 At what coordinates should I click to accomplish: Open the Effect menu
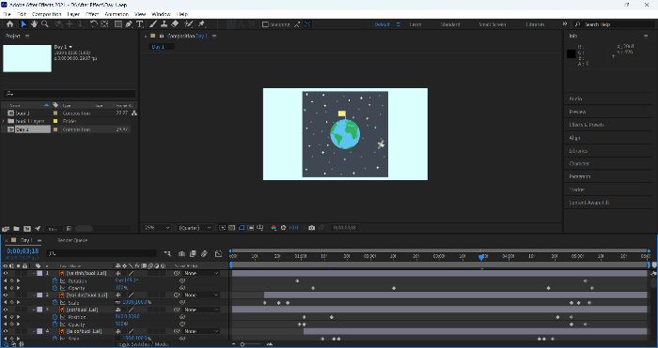(x=92, y=14)
